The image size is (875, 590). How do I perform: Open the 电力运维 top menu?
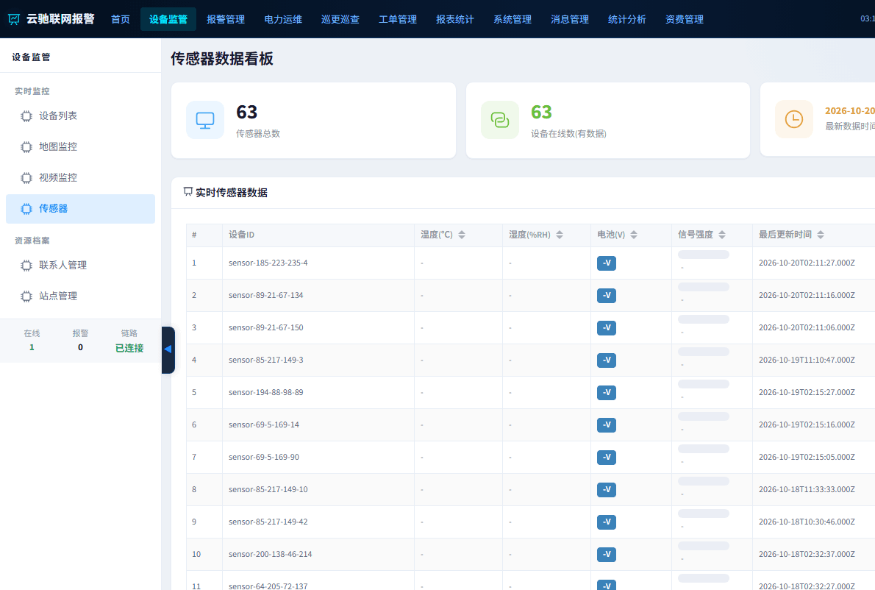point(283,20)
